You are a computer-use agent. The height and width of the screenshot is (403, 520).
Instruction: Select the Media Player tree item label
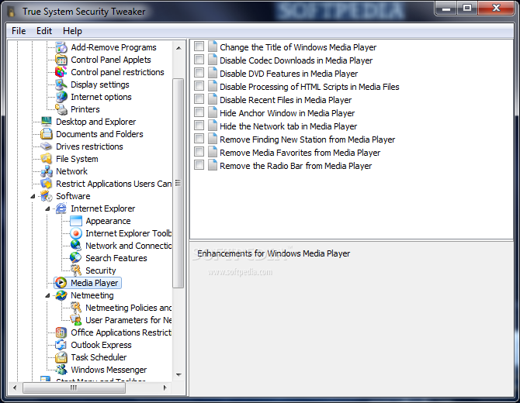[x=95, y=283]
